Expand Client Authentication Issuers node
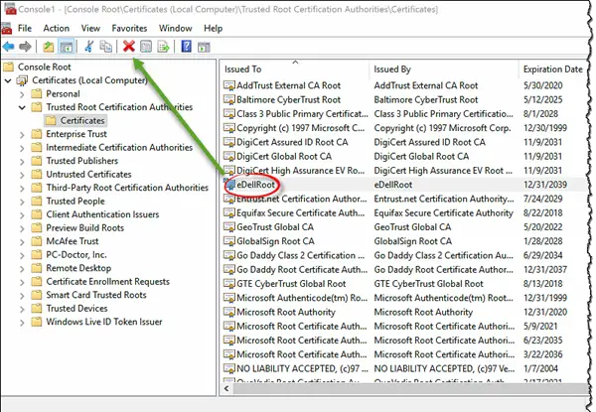The image size is (596, 412). pyautogui.click(x=22, y=214)
